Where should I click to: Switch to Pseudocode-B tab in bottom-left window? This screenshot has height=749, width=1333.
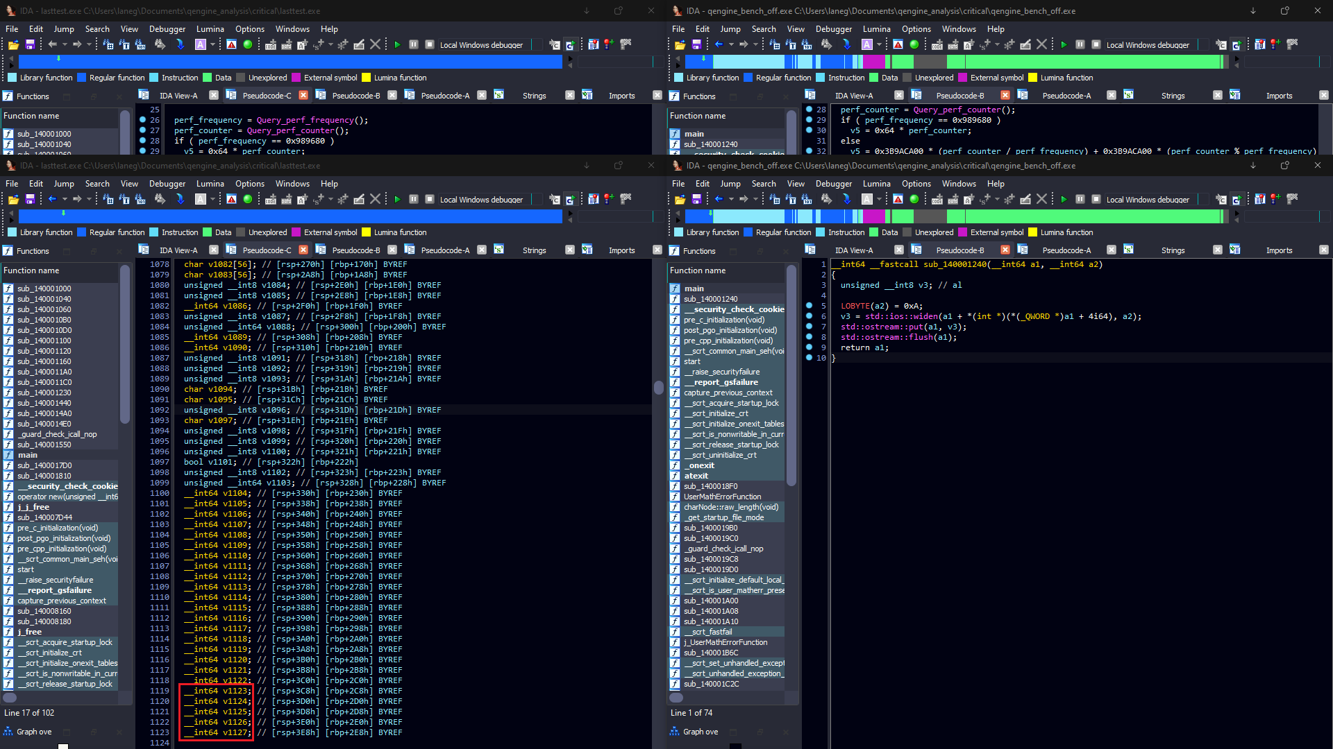[x=355, y=250]
